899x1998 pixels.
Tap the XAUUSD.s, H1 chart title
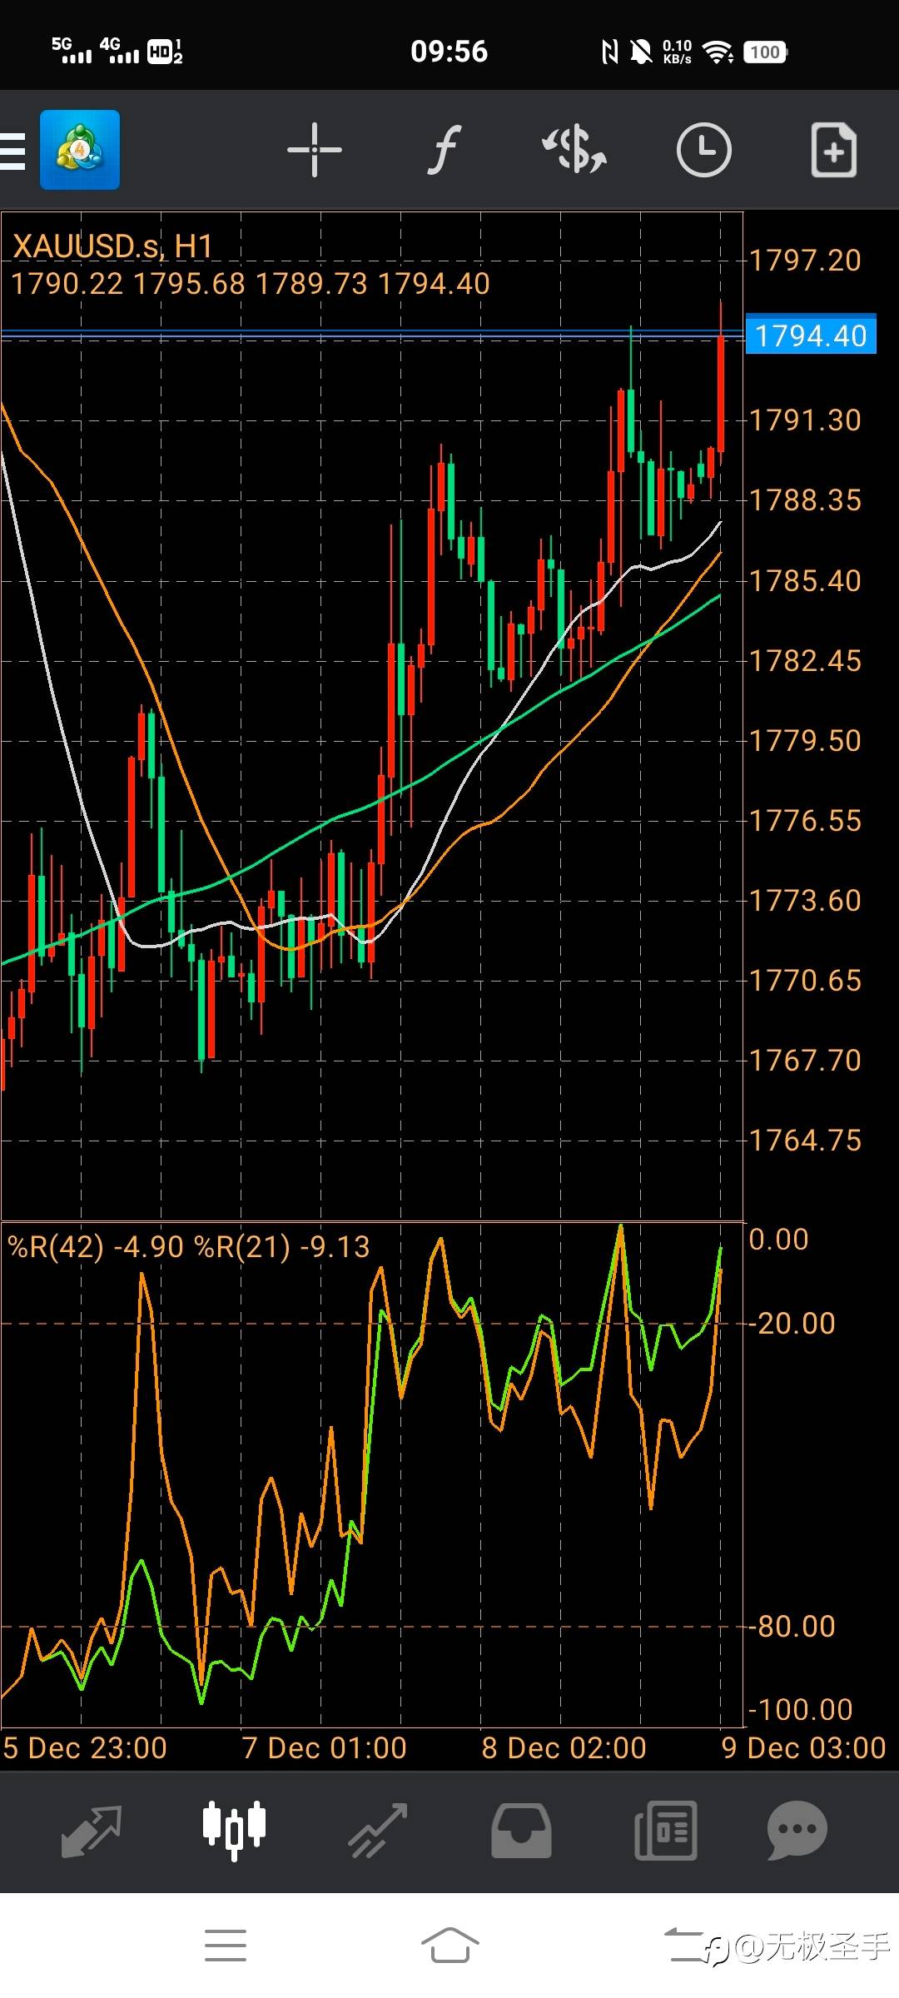113,246
